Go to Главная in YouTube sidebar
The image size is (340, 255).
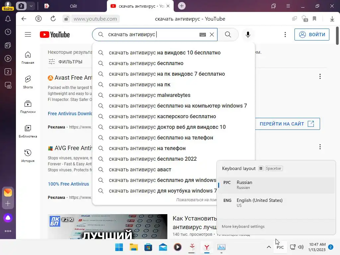pos(28,58)
